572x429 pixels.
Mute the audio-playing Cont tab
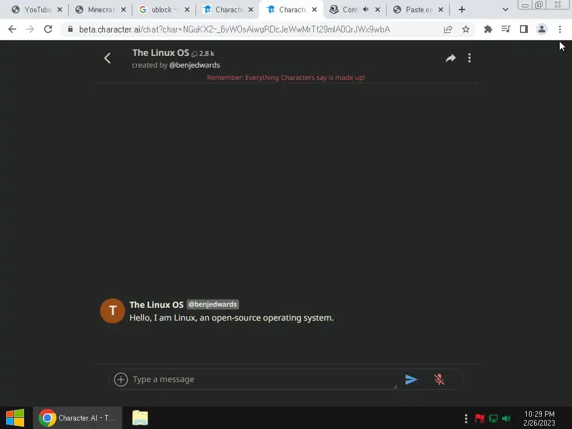tap(365, 9)
